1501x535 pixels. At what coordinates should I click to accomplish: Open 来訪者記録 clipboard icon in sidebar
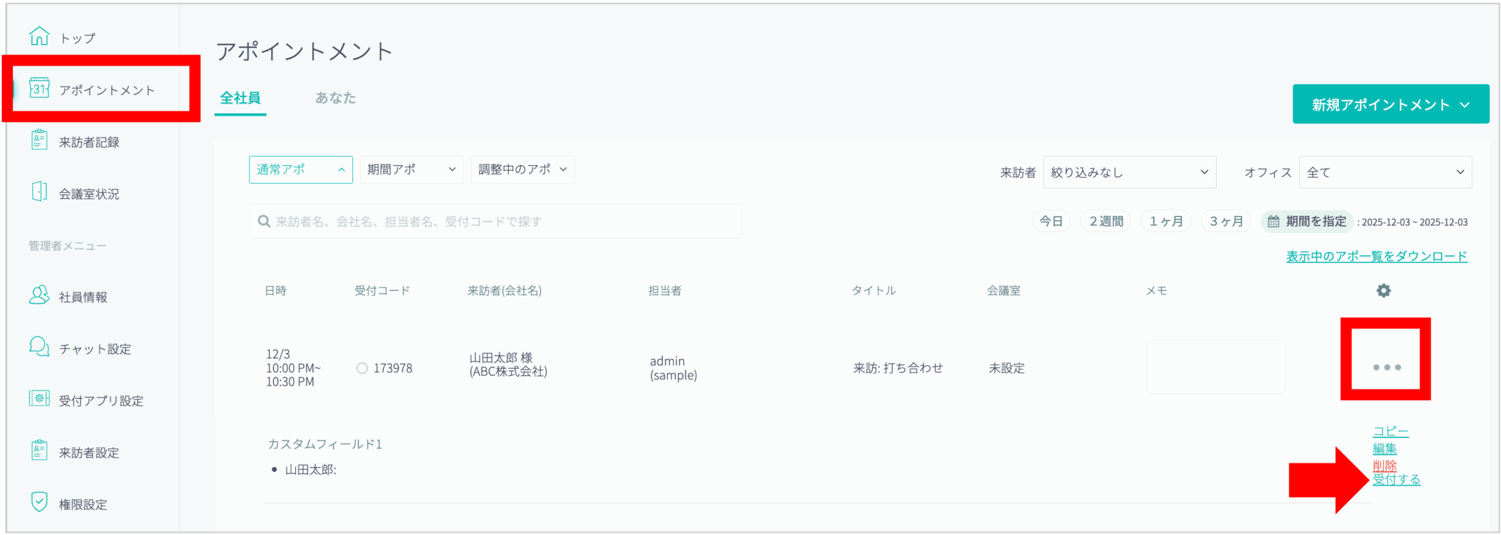tap(39, 140)
